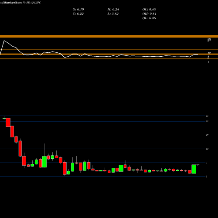Click the price axis label '17'
This screenshot has height=218, width=218.
point(207,135)
